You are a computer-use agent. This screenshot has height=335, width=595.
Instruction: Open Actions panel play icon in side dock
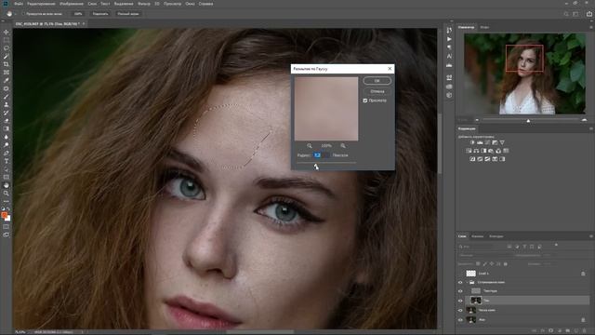point(449,39)
